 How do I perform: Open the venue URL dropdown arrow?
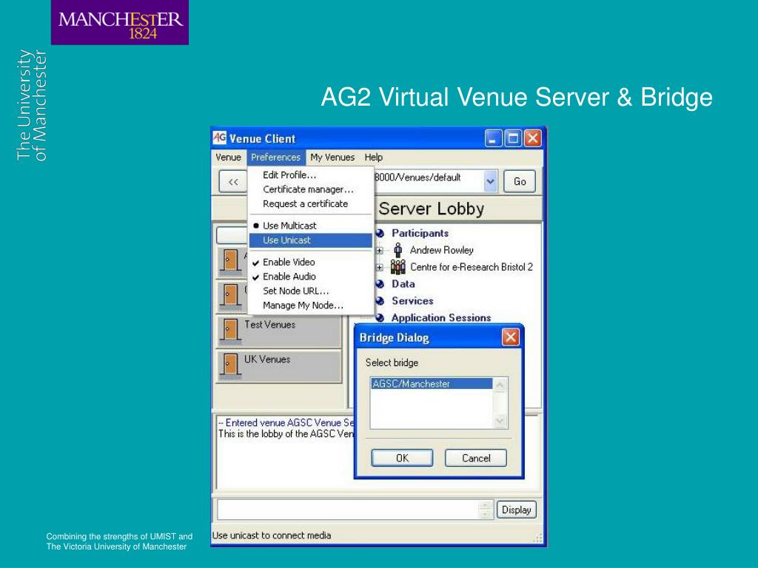tap(491, 182)
